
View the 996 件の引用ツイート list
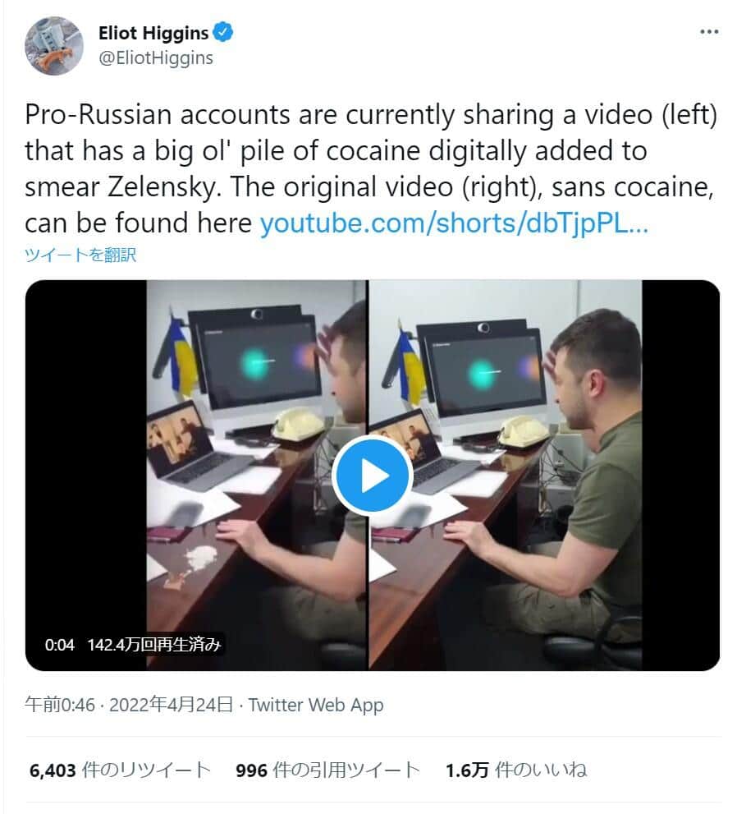[327, 770]
